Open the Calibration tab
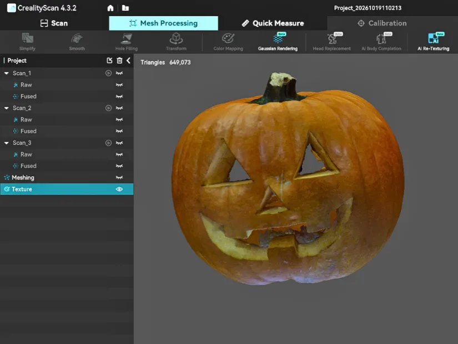 point(382,23)
